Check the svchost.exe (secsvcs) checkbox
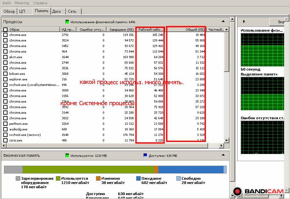Image resolution: width=290 pixels, height=199 pixels. (x=5, y=135)
